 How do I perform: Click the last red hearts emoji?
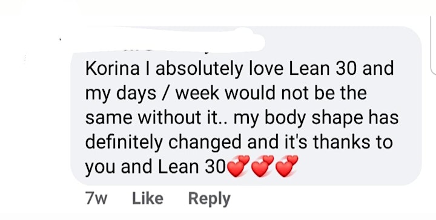coord(286,166)
